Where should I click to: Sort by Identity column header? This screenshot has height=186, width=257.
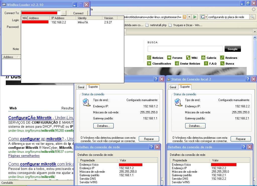(x=89, y=18)
